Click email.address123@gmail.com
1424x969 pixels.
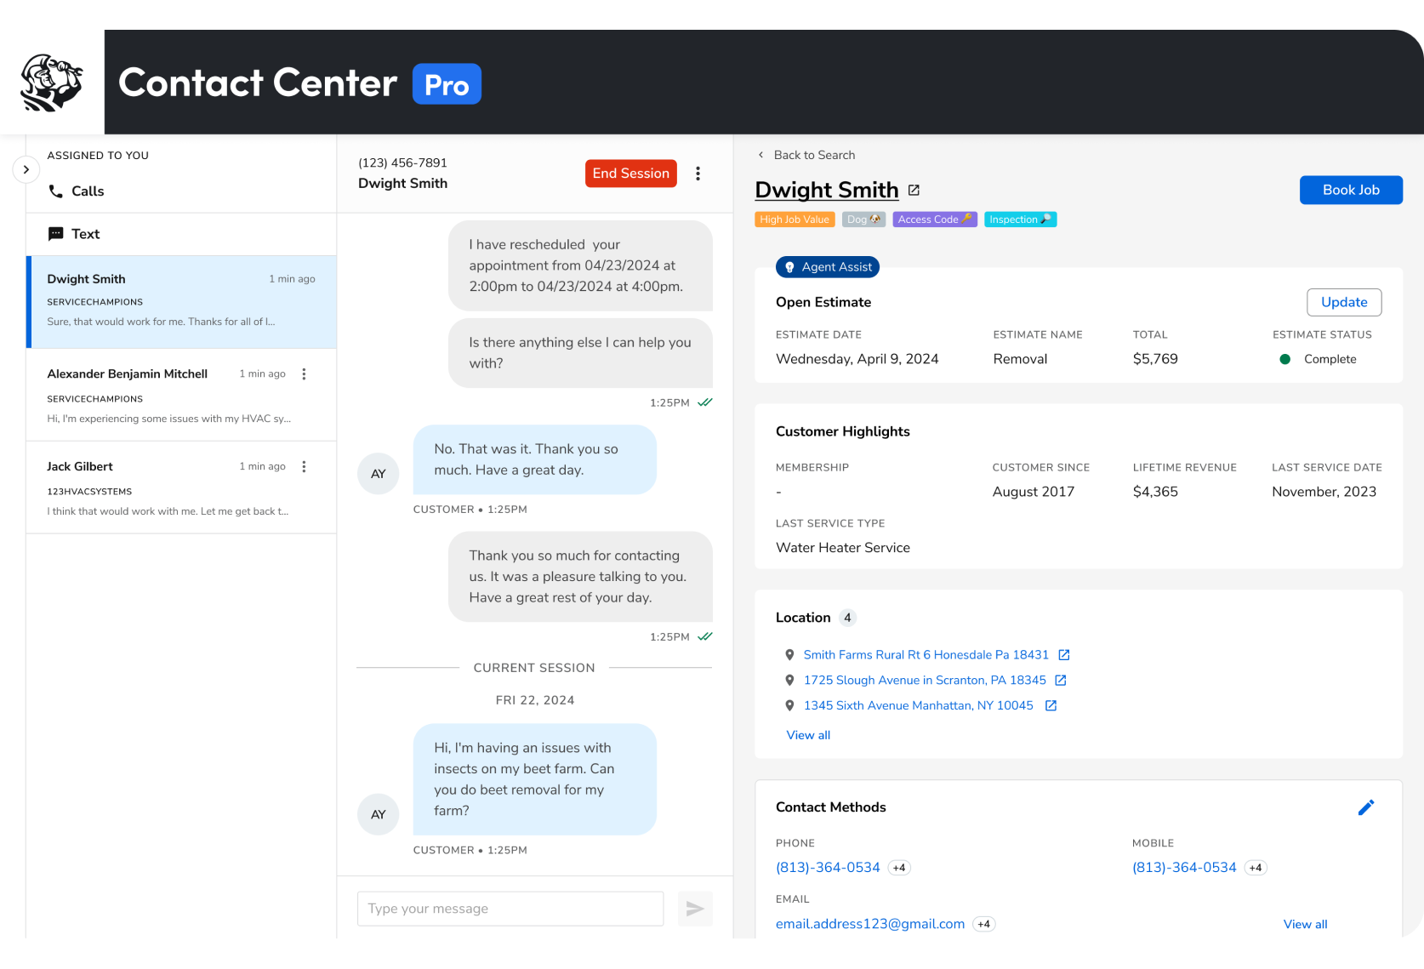tap(870, 924)
